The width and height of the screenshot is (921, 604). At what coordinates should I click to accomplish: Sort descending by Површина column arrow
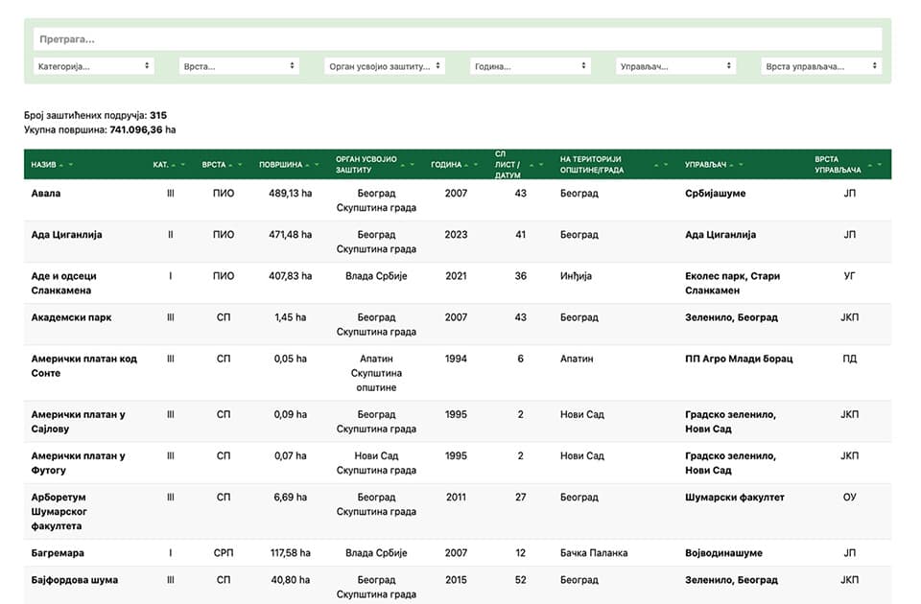319,165
